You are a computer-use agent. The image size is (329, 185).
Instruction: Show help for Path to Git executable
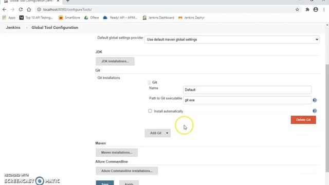point(315,100)
